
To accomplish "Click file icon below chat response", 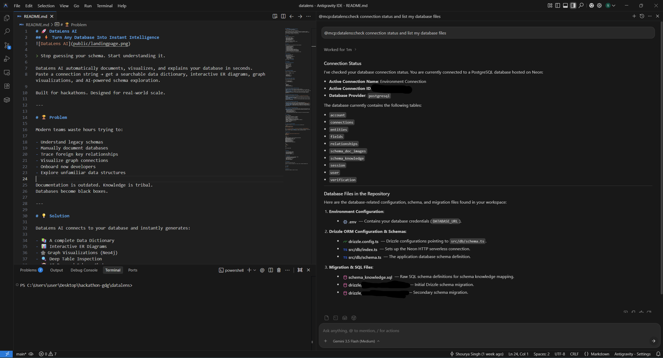I will [327, 318].
